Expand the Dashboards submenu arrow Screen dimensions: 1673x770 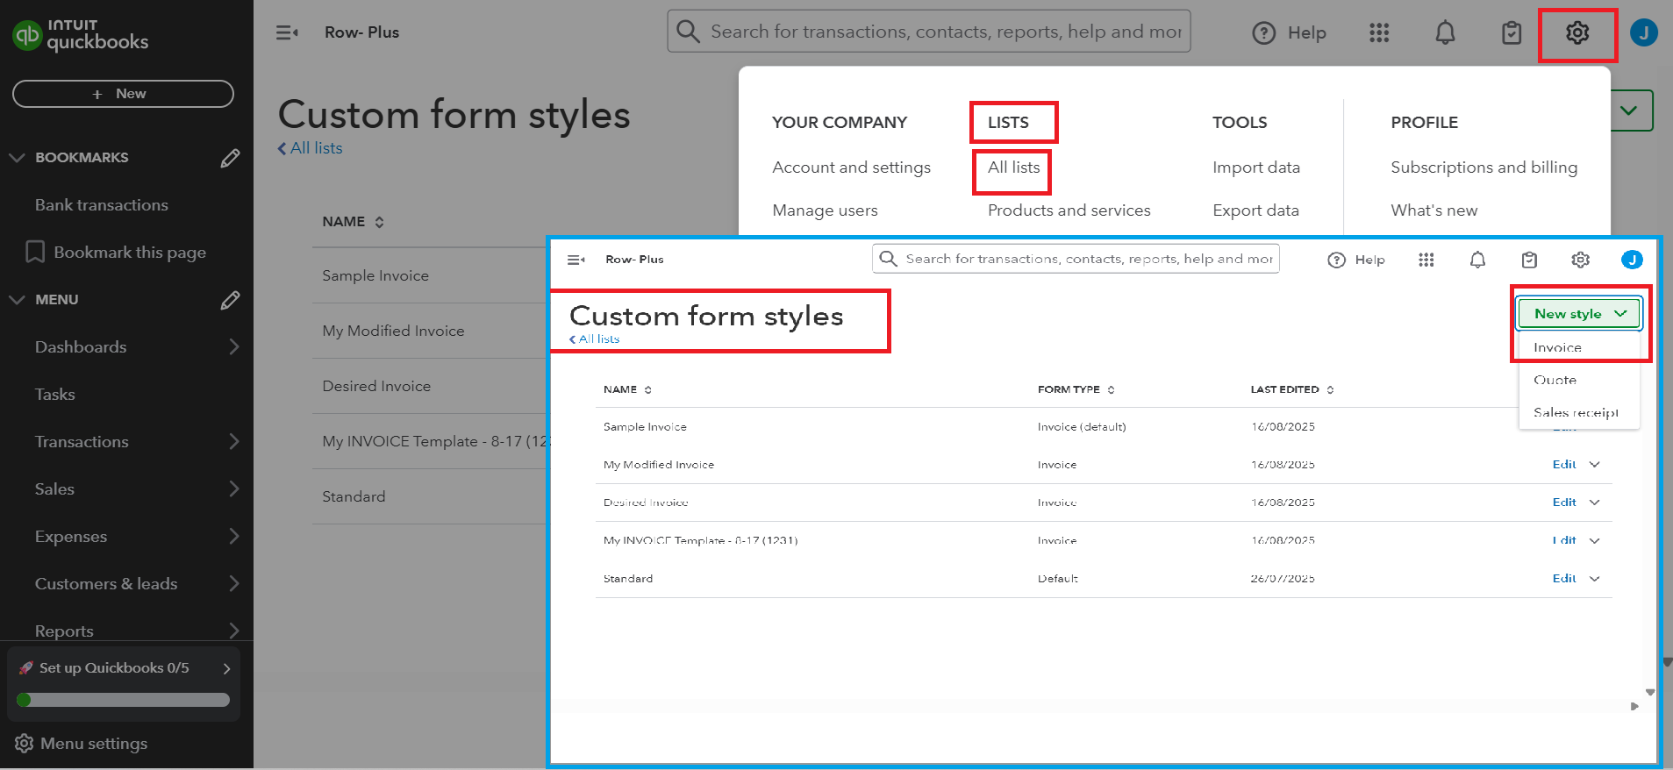(x=233, y=347)
